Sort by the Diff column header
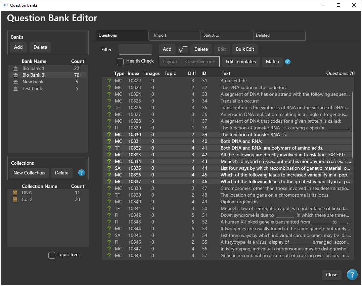The height and width of the screenshot is (286, 362). 192,74
